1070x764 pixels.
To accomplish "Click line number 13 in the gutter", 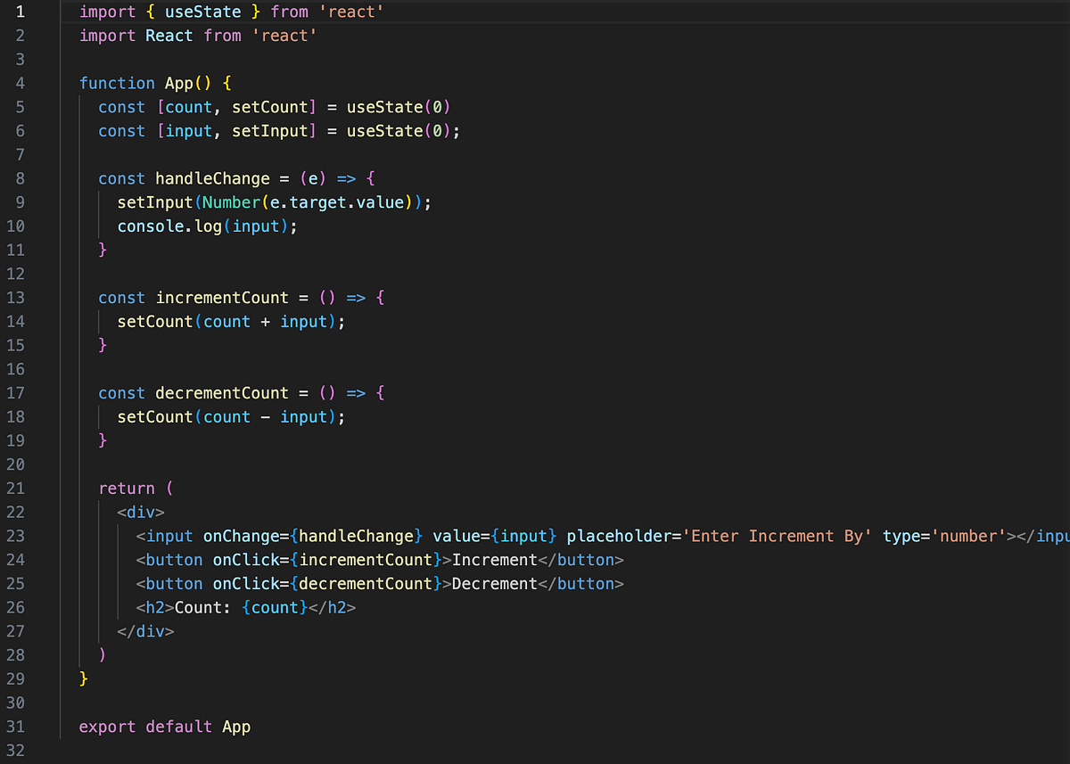I will coord(15,298).
